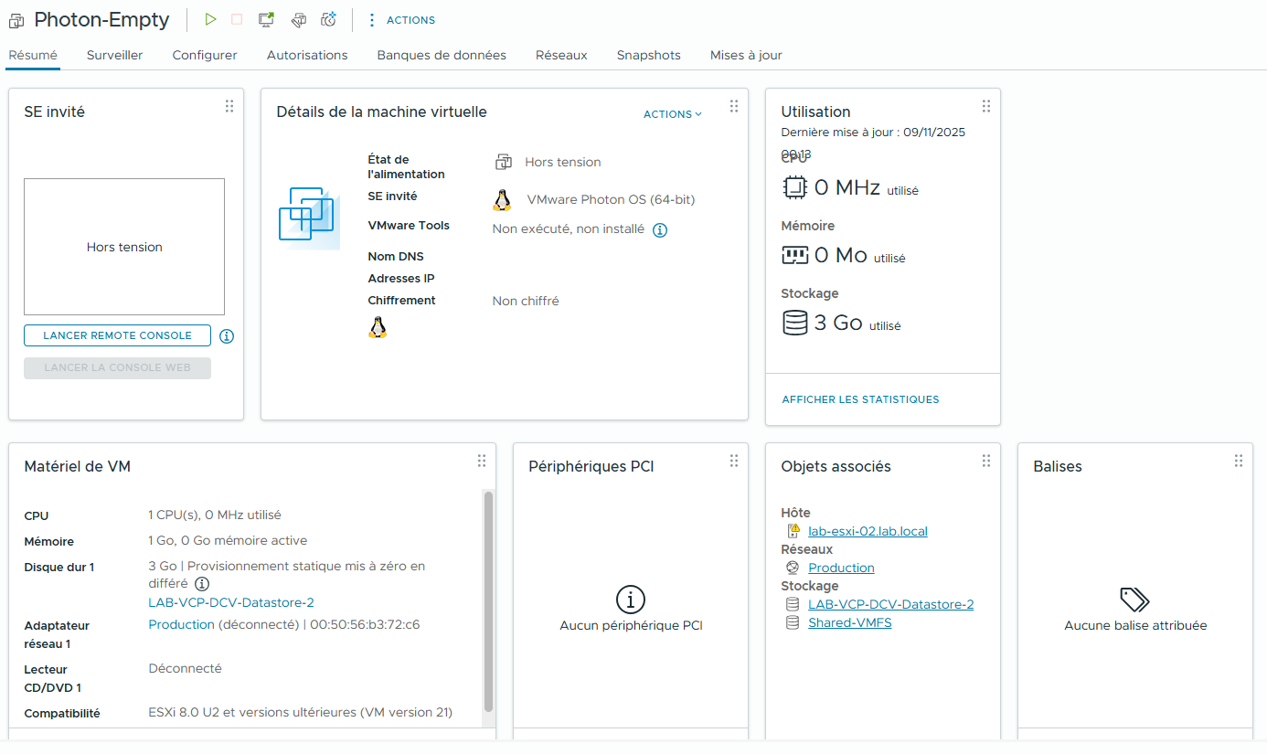Click the info icon beside Lancer Remote Console

(x=227, y=336)
